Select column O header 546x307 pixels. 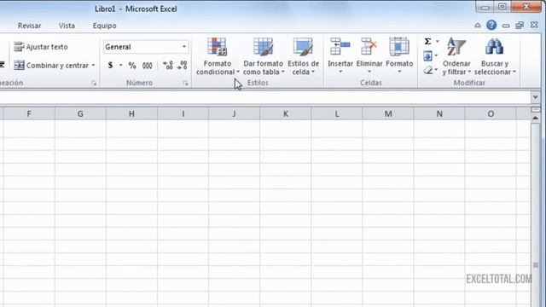click(491, 113)
